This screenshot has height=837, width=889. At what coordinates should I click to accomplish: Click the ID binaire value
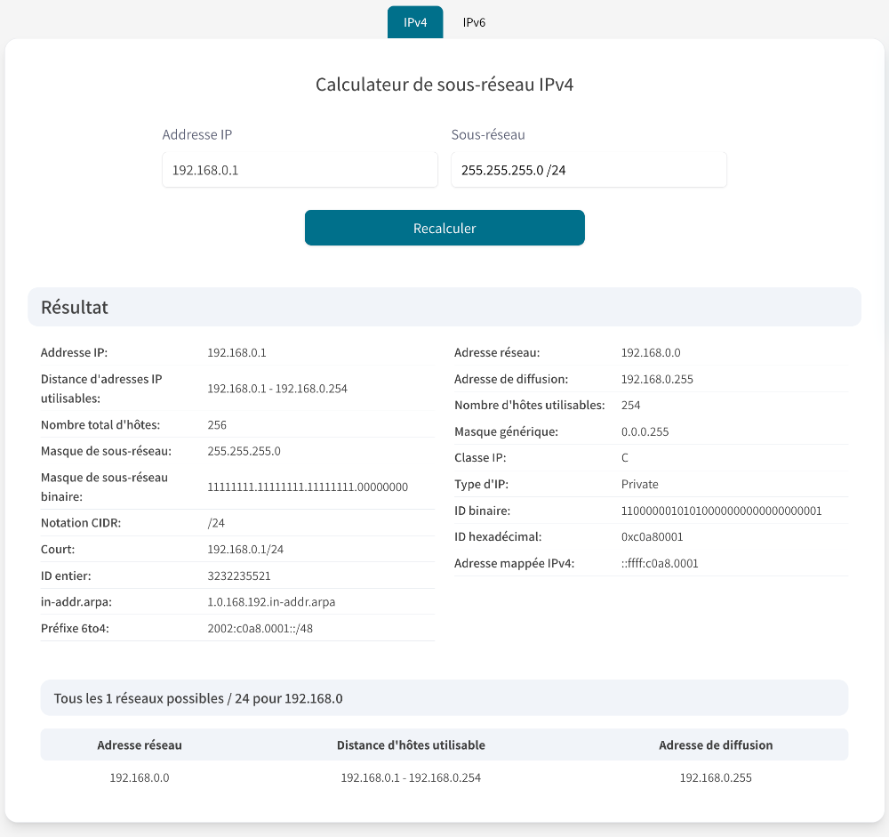721,511
